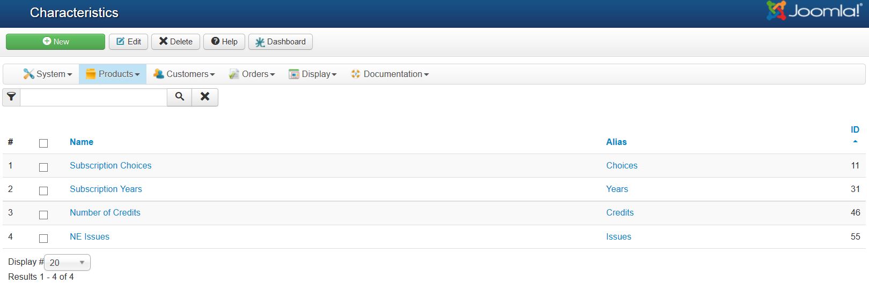Screen dimensions: 869x299
Task: Expand the Documentation dropdown menu
Action: point(390,74)
